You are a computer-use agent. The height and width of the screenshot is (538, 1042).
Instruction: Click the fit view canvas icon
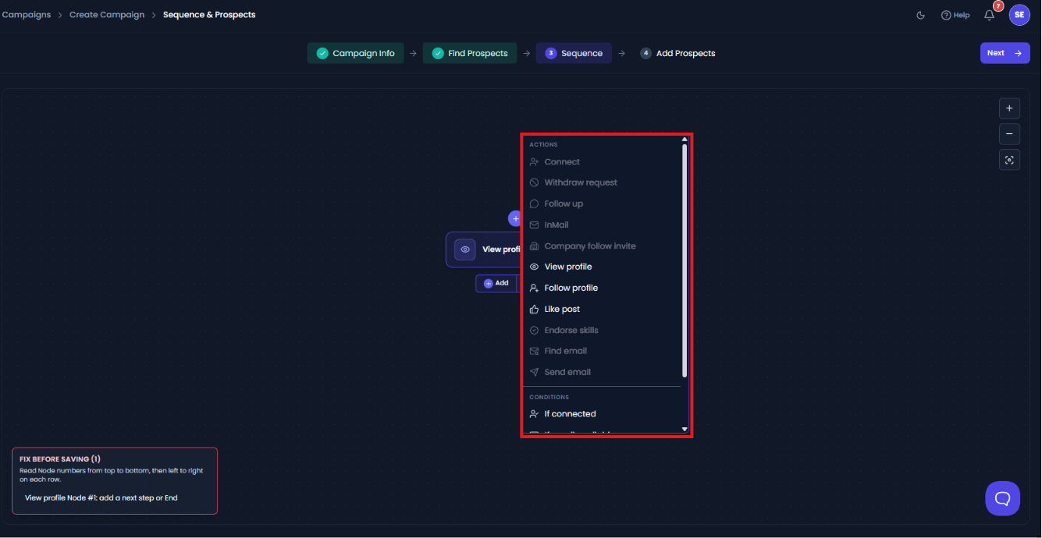coord(1009,160)
